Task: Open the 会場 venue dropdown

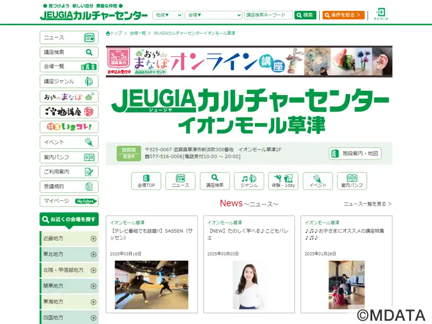Action: pyautogui.click(x=213, y=15)
